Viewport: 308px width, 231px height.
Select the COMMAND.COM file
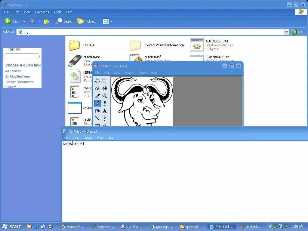point(212,58)
